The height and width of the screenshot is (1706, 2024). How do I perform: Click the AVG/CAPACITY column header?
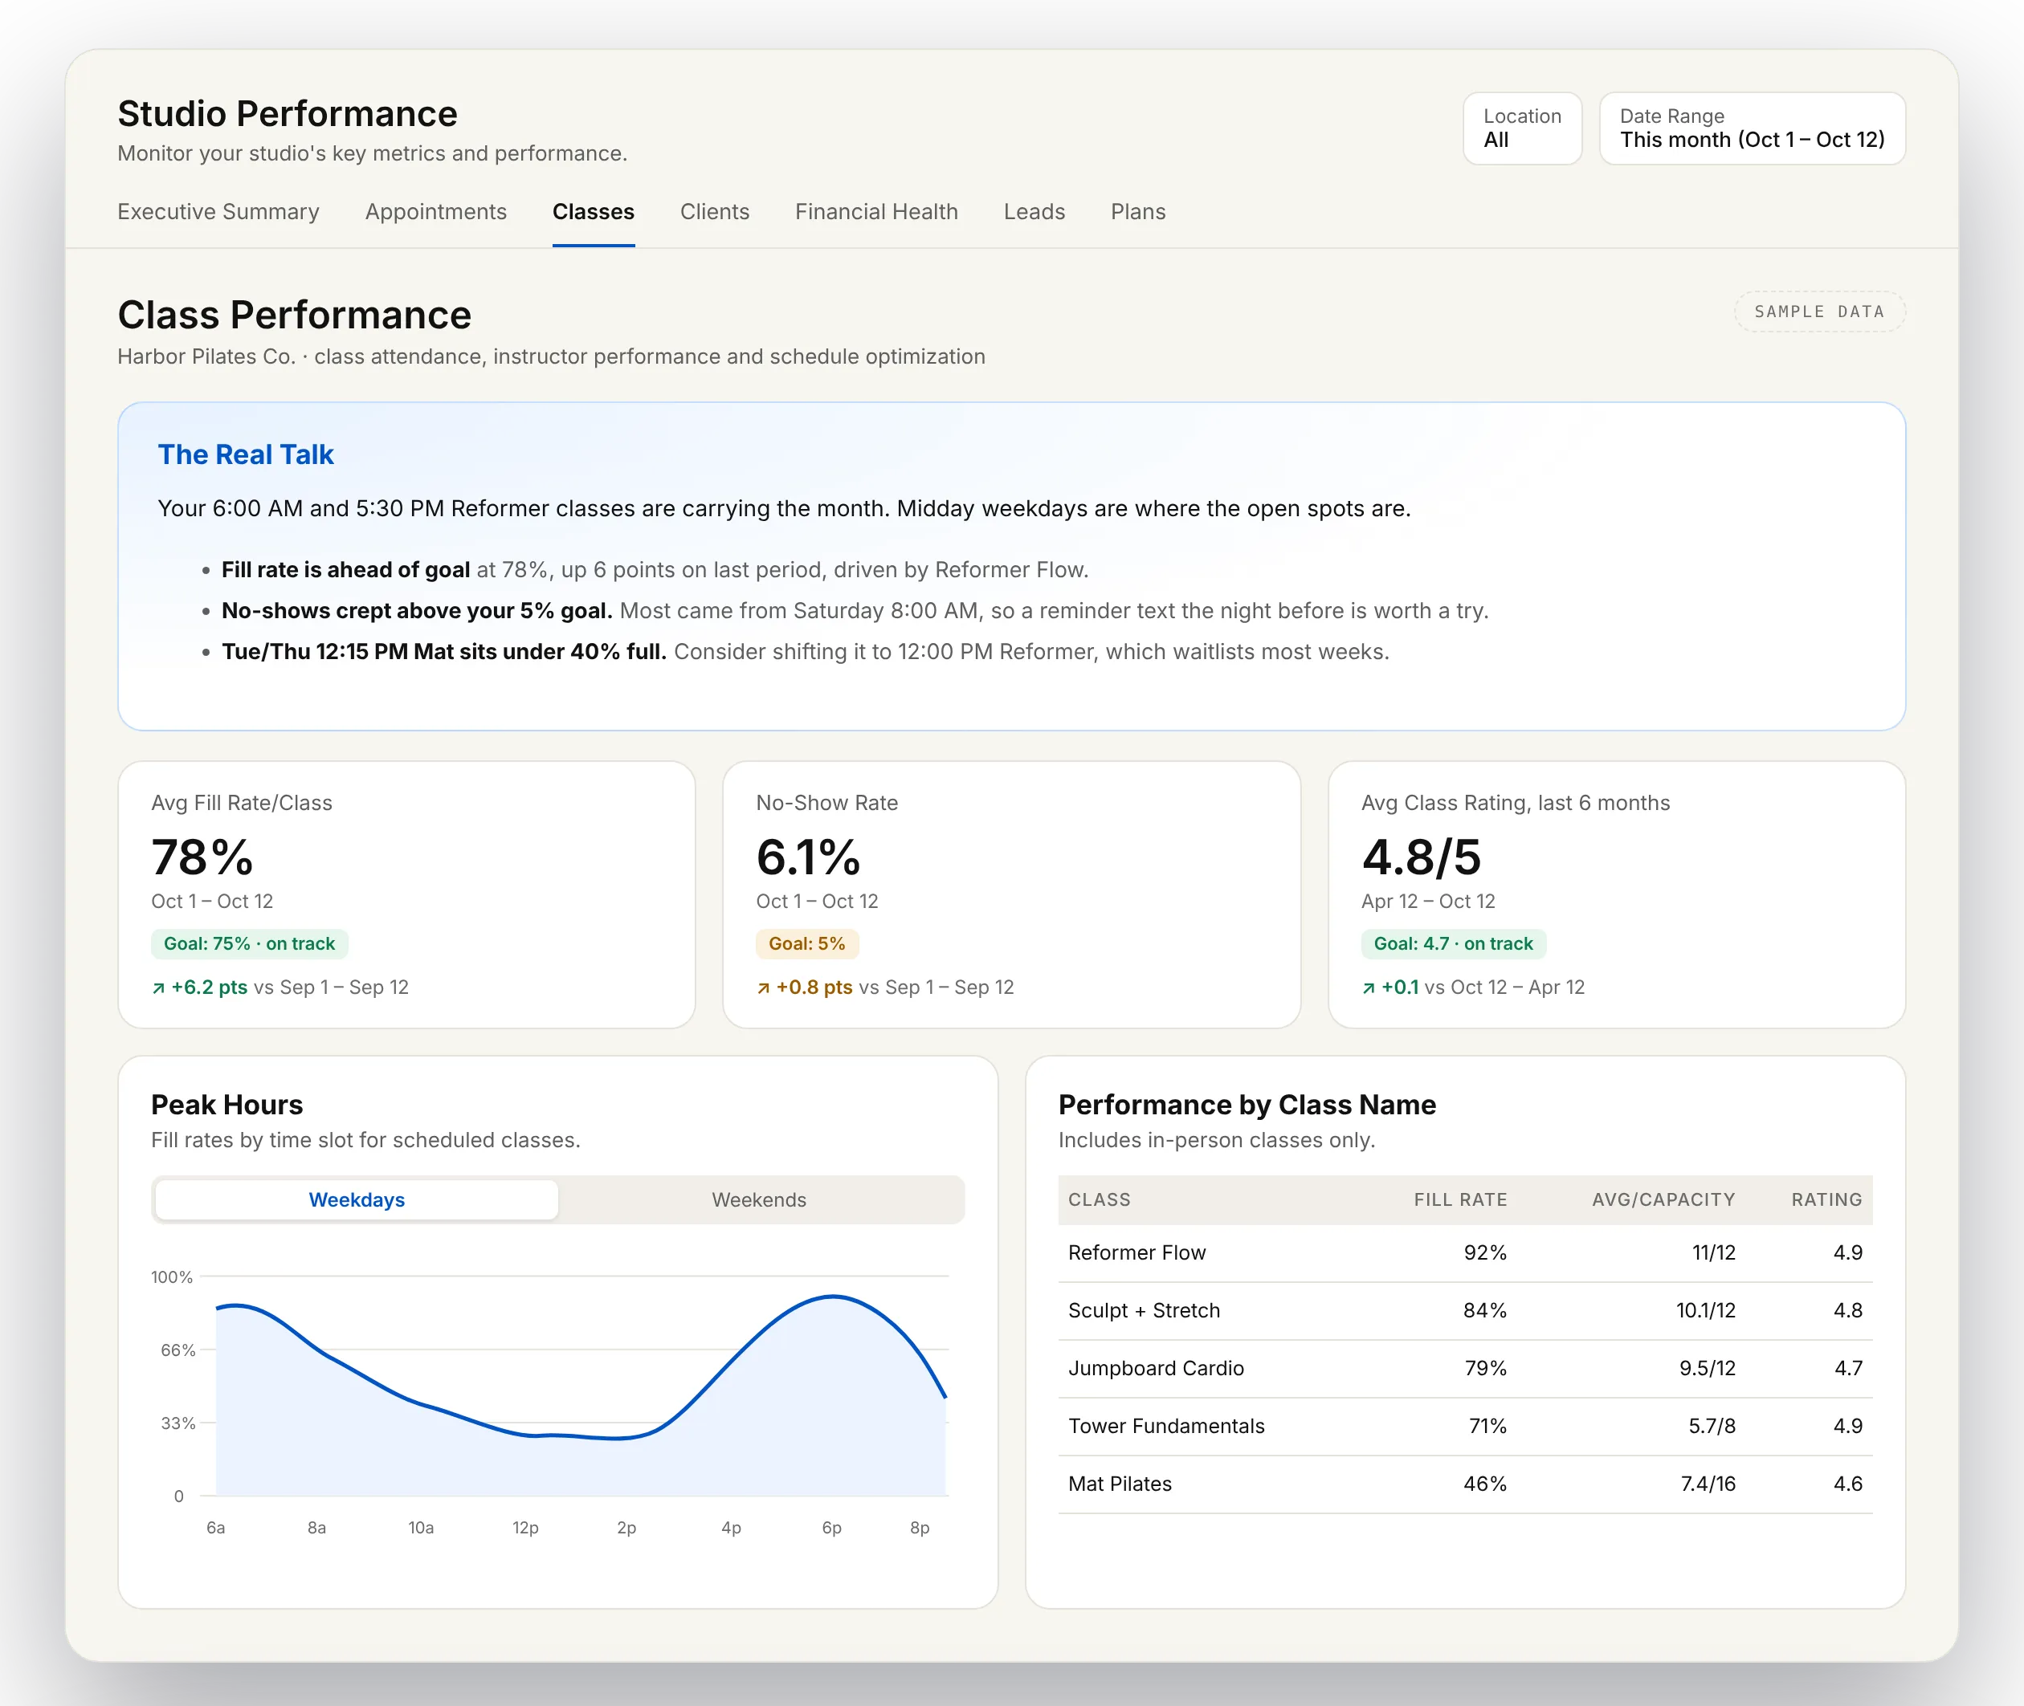(x=1663, y=1199)
